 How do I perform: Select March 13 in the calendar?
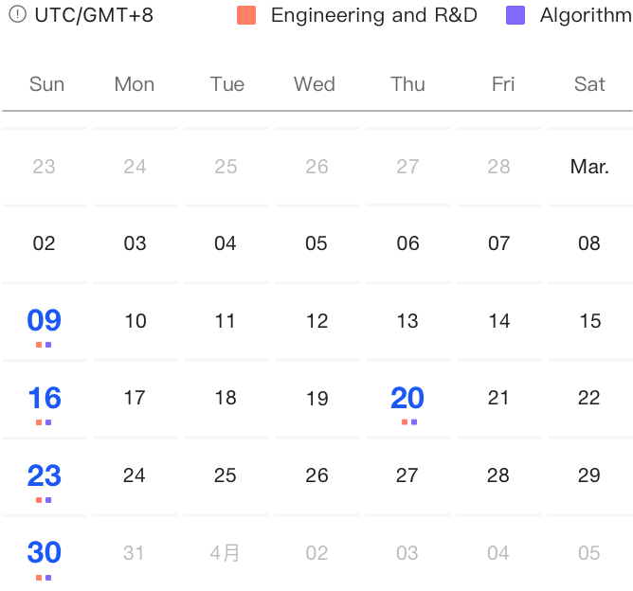[x=407, y=321]
